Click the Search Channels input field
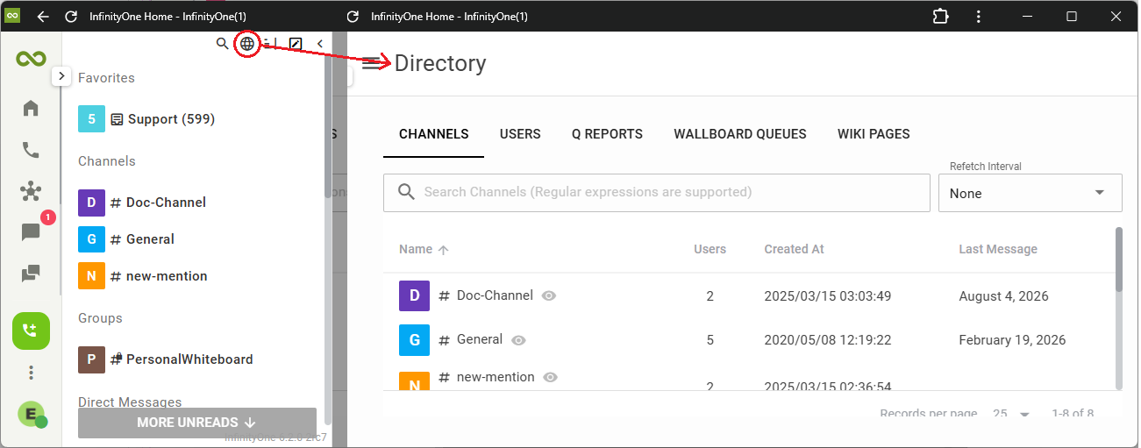Screen dimensions: 1141x448 point(657,193)
